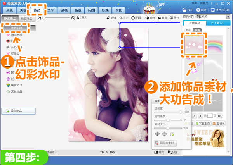The height and width of the screenshot is (165, 233).
Task: Click the 新建 new file button
Action: pos(201,10)
